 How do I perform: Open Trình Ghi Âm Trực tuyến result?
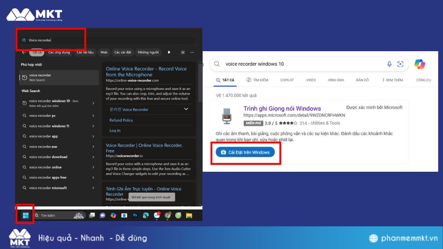[144, 191]
